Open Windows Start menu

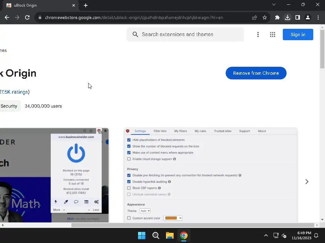[x=142, y=235]
